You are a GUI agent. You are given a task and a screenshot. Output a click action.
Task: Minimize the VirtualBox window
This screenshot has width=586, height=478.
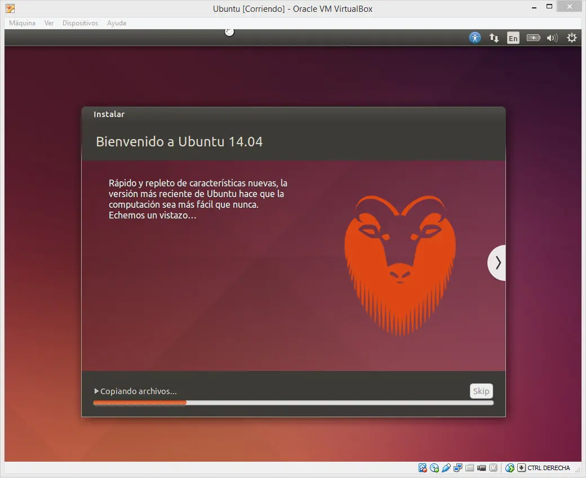[x=534, y=7]
